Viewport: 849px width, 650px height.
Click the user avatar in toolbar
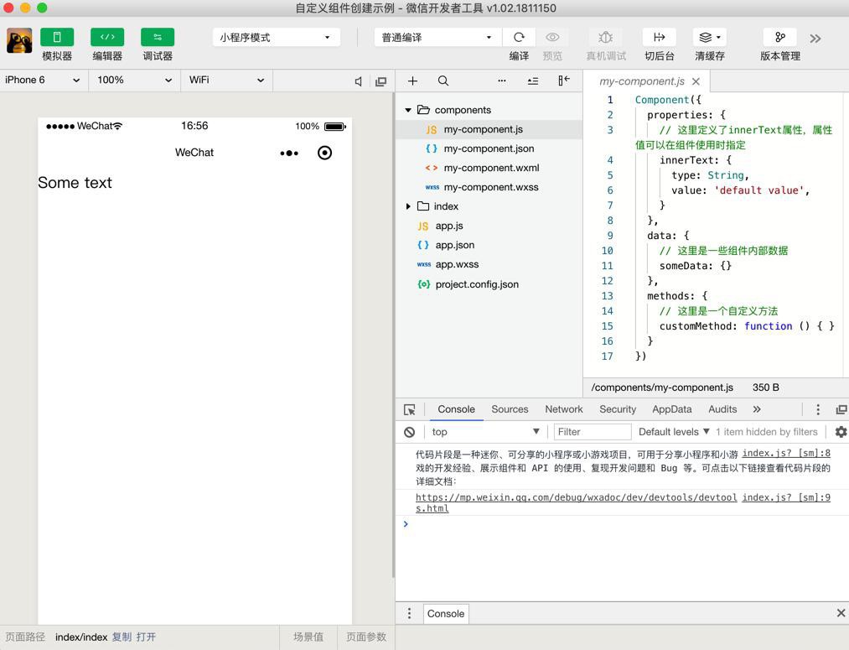click(x=19, y=40)
